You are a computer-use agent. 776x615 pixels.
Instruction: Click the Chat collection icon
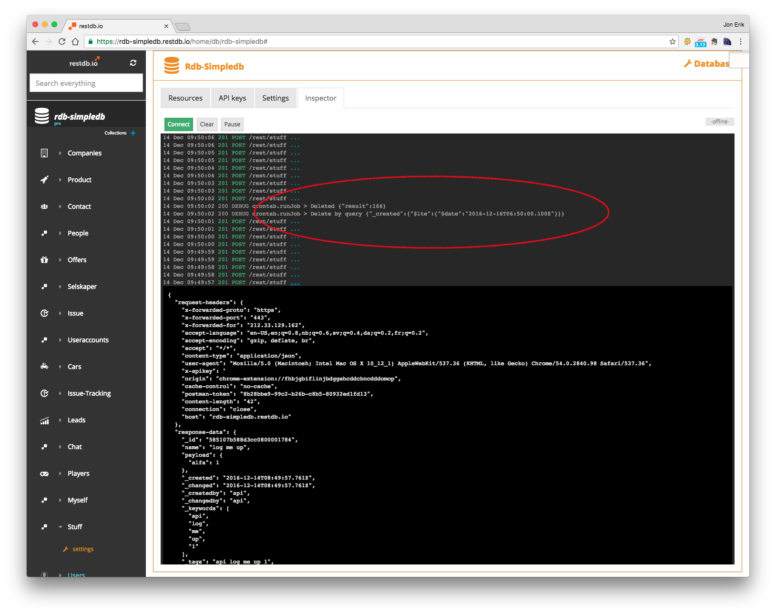(44, 447)
